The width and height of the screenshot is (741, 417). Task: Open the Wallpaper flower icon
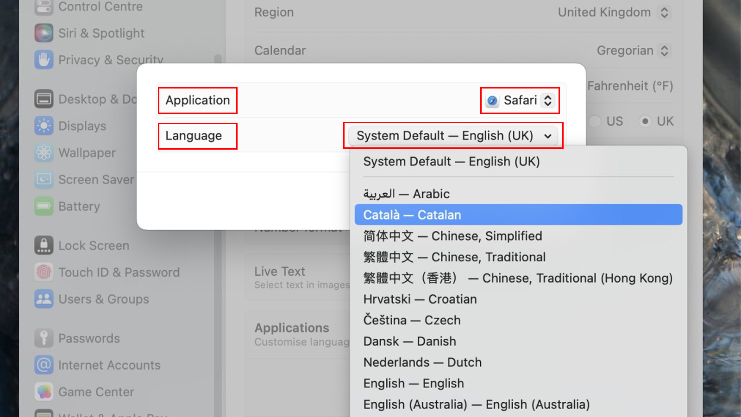point(44,152)
